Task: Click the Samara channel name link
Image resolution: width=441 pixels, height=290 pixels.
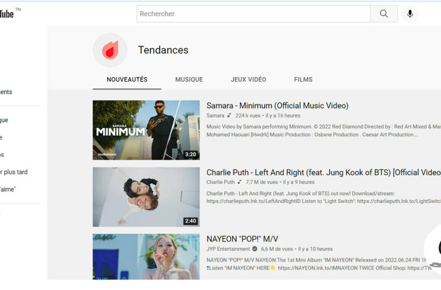Action: 215,115
